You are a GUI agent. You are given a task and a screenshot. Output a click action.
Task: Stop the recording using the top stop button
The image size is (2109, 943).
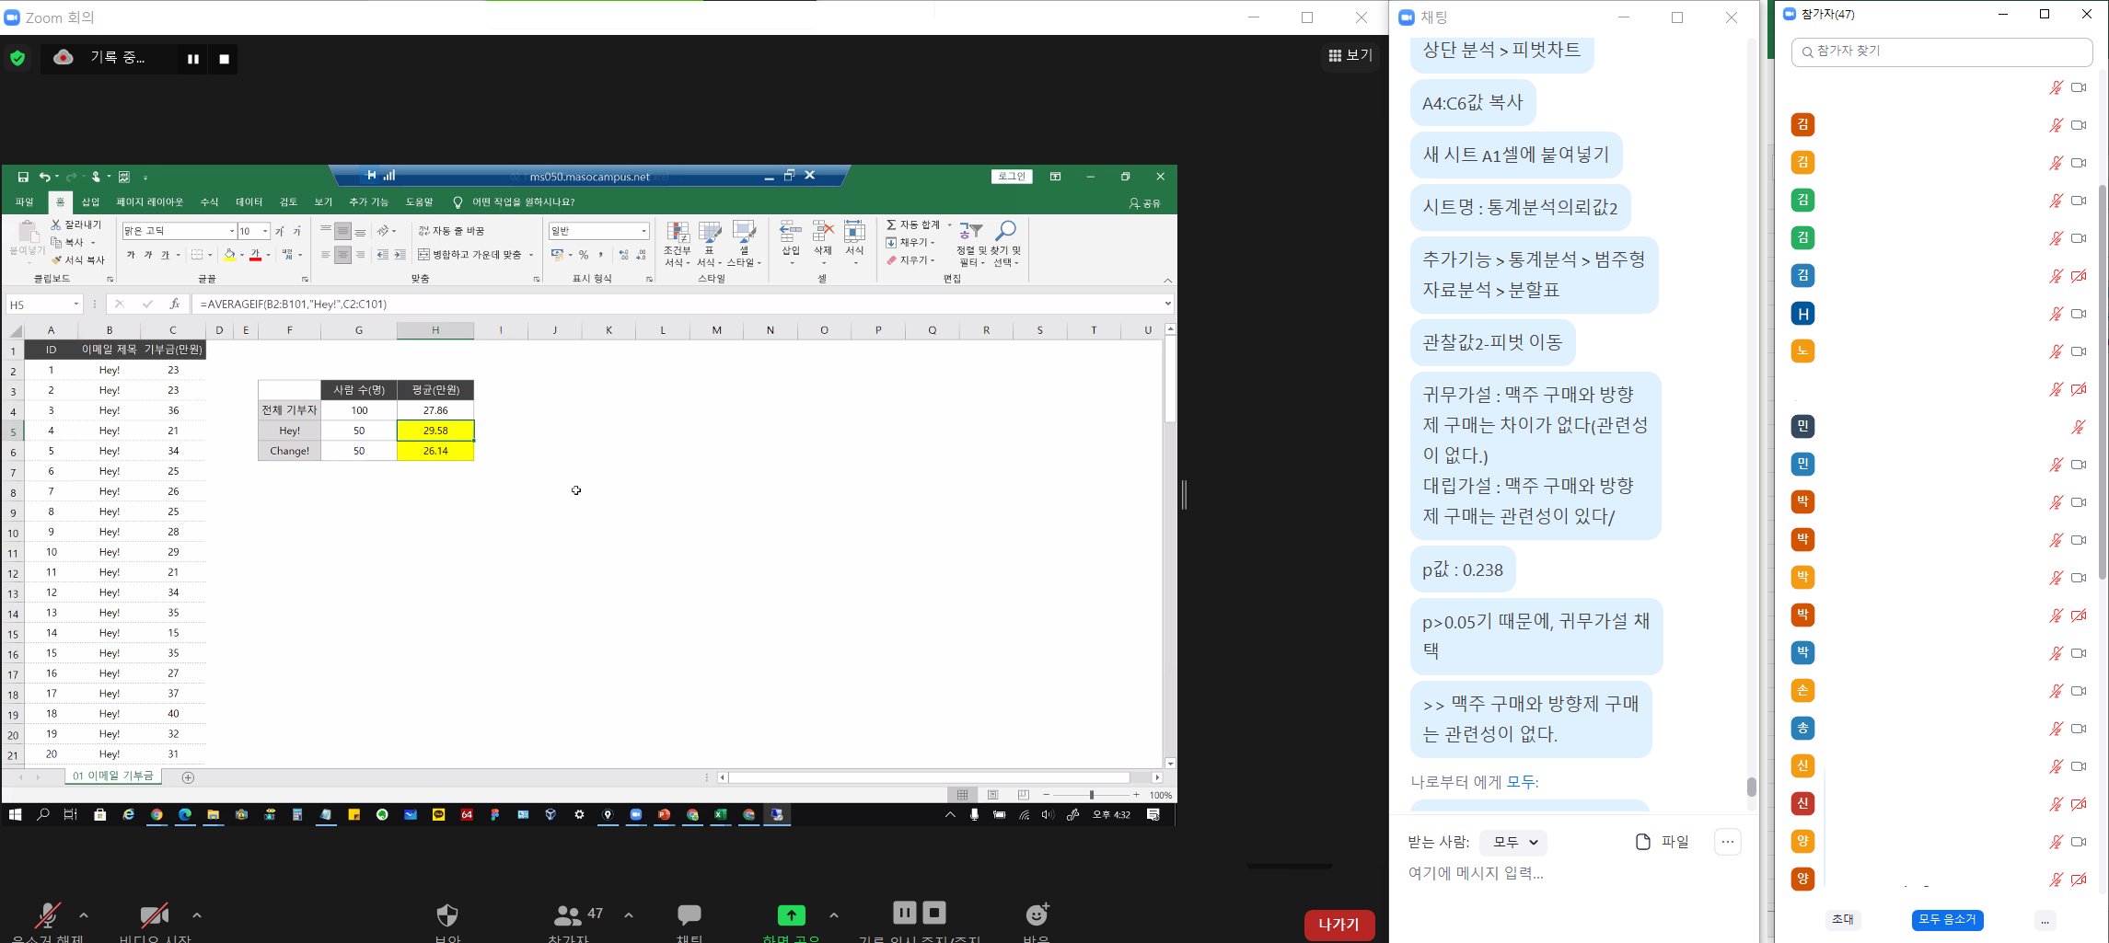[x=225, y=59]
